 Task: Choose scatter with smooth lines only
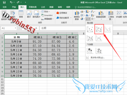108,29
